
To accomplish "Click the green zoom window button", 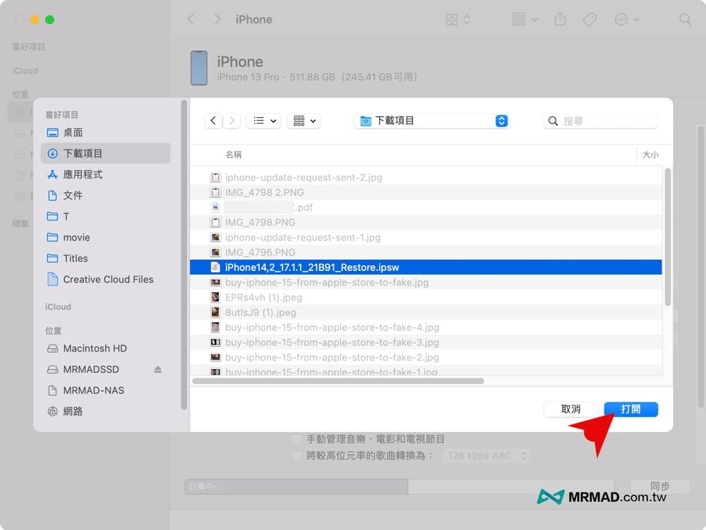I will coord(50,20).
